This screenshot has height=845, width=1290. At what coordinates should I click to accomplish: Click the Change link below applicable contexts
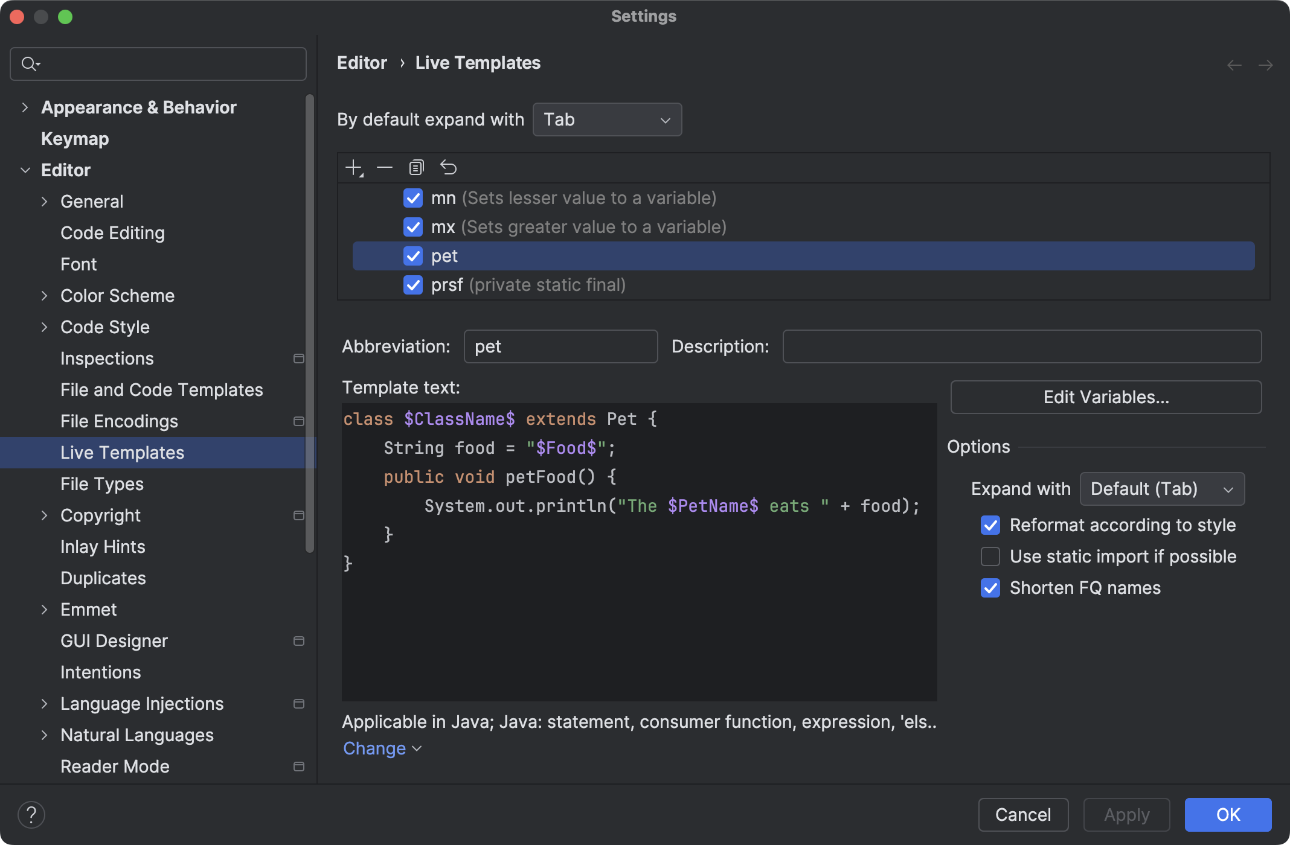click(375, 748)
